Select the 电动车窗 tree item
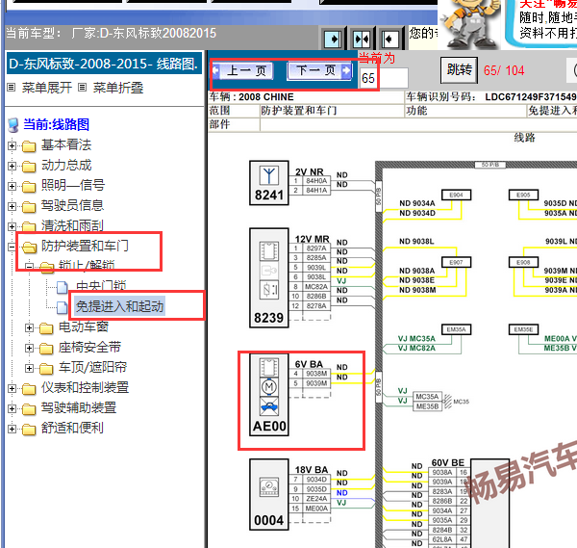The height and width of the screenshot is (548, 577). point(84,326)
